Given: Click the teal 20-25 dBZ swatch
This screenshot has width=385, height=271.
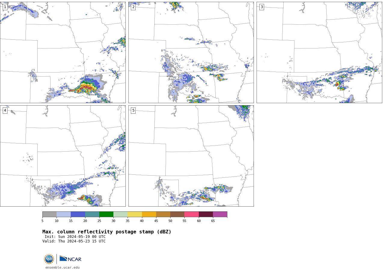Looking at the screenshot, I should 92,214.
